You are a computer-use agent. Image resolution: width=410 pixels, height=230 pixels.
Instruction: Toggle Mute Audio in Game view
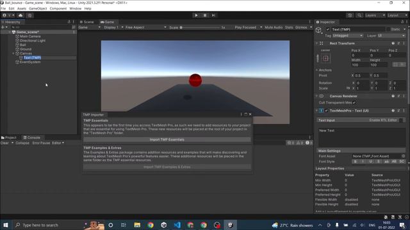(274, 27)
